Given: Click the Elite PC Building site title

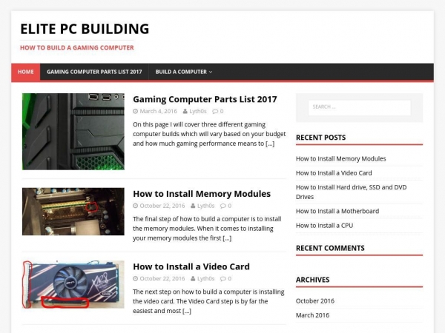Looking at the screenshot, I should (x=85, y=29).
